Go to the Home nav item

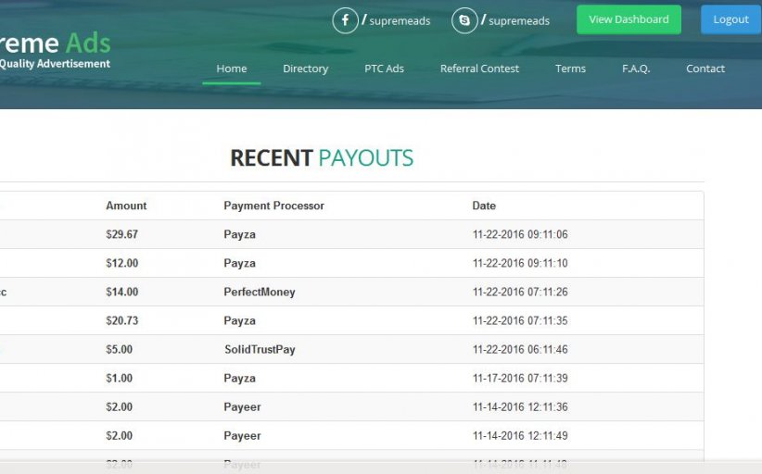[232, 69]
